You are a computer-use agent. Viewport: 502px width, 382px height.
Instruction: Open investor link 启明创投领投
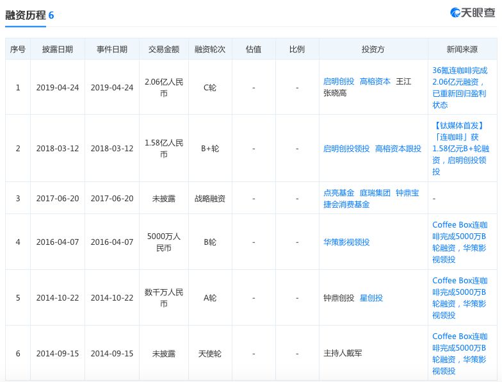346,149
